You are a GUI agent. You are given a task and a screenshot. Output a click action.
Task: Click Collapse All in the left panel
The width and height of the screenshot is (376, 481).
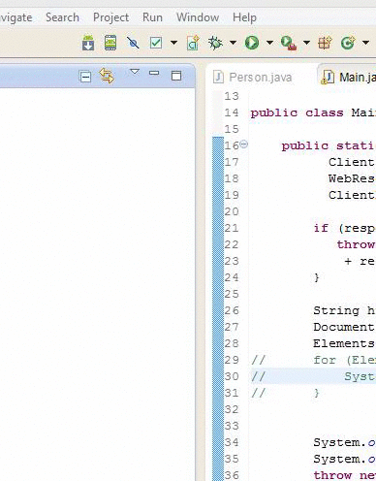(x=85, y=77)
